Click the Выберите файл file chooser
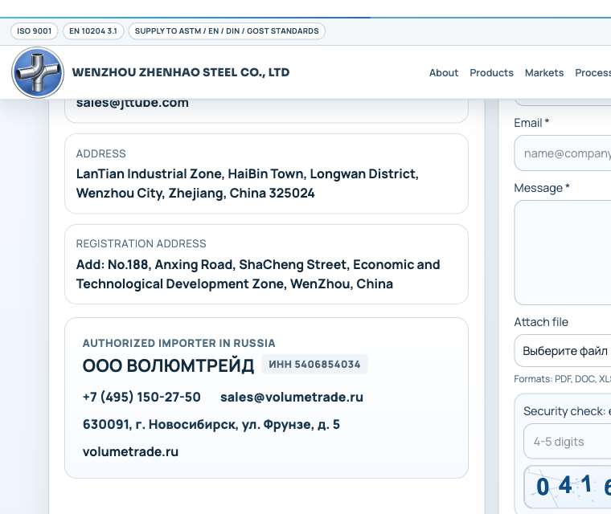This screenshot has width=611, height=514. [x=562, y=351]
